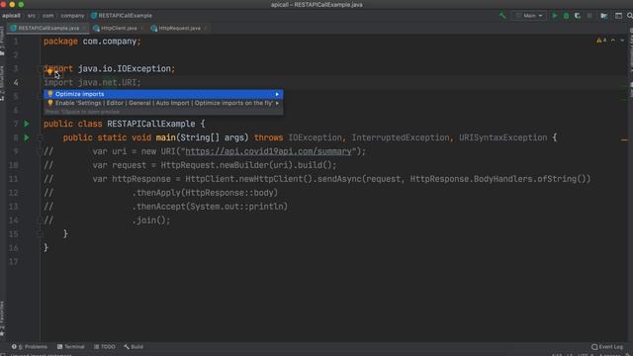Click the lightbulb intention icon on line 3
633x356 pixels.
49,72
